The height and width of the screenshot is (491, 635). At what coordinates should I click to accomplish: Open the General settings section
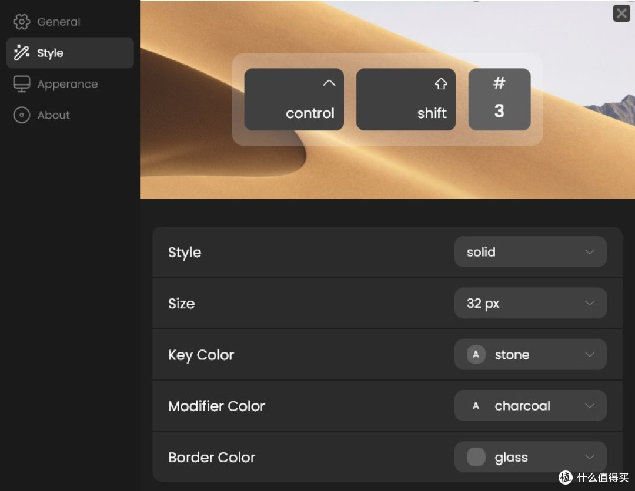click(70, 22)
